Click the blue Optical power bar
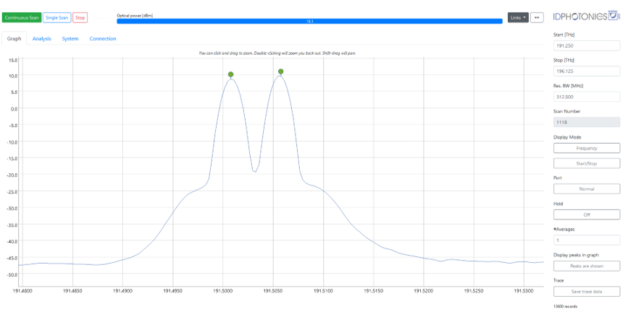The height and width of the screenshot is (312, 623). 309,22
